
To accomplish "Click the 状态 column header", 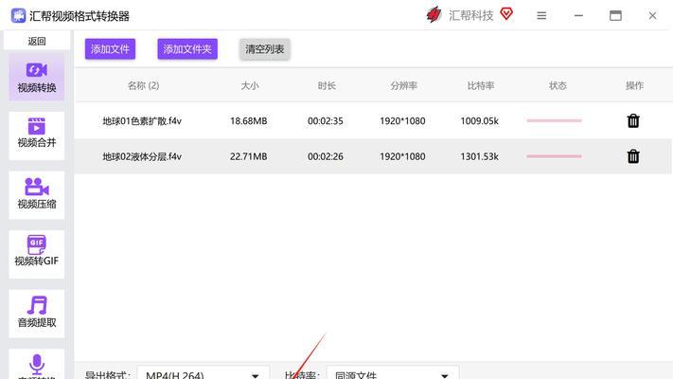I will pos(558,85).
